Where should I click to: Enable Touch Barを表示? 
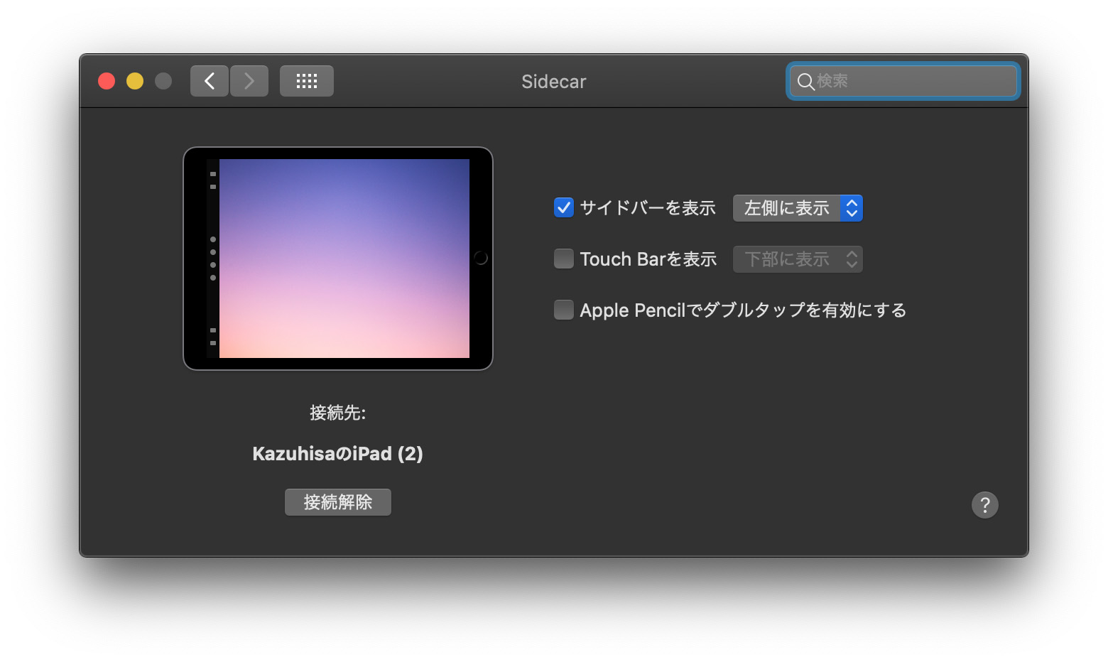(x=563, y=259)
